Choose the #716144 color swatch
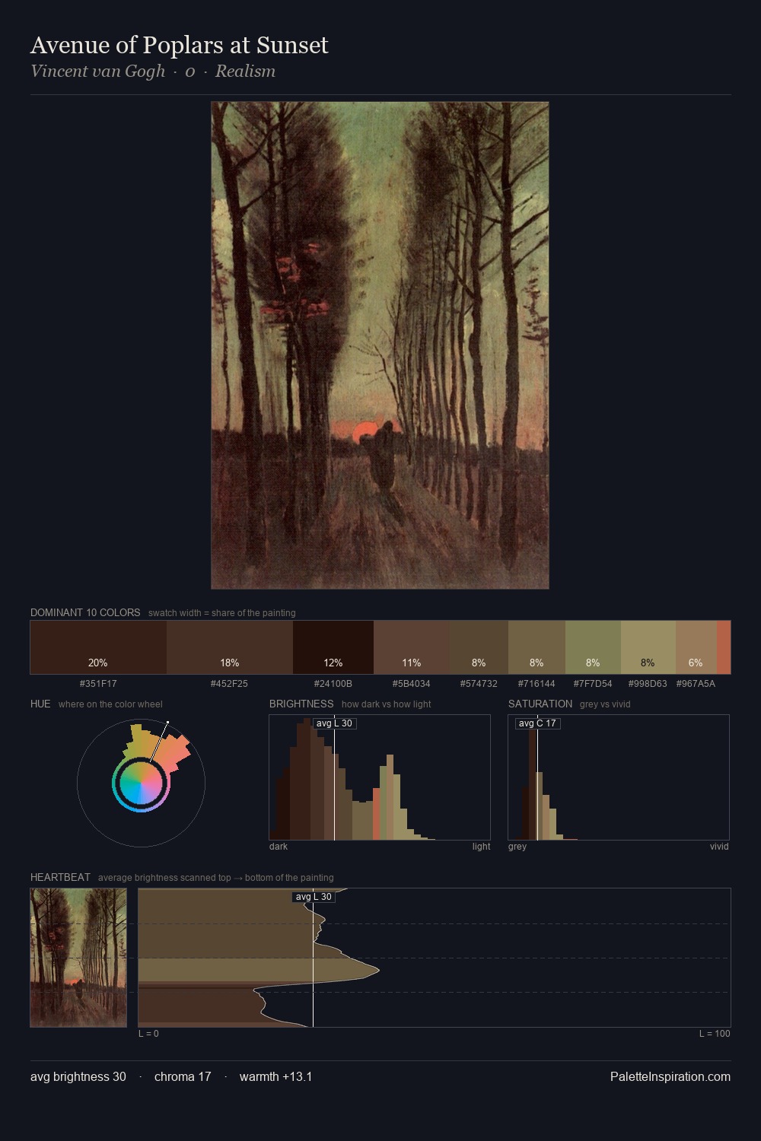The image size is (761, 1141). 537,647
